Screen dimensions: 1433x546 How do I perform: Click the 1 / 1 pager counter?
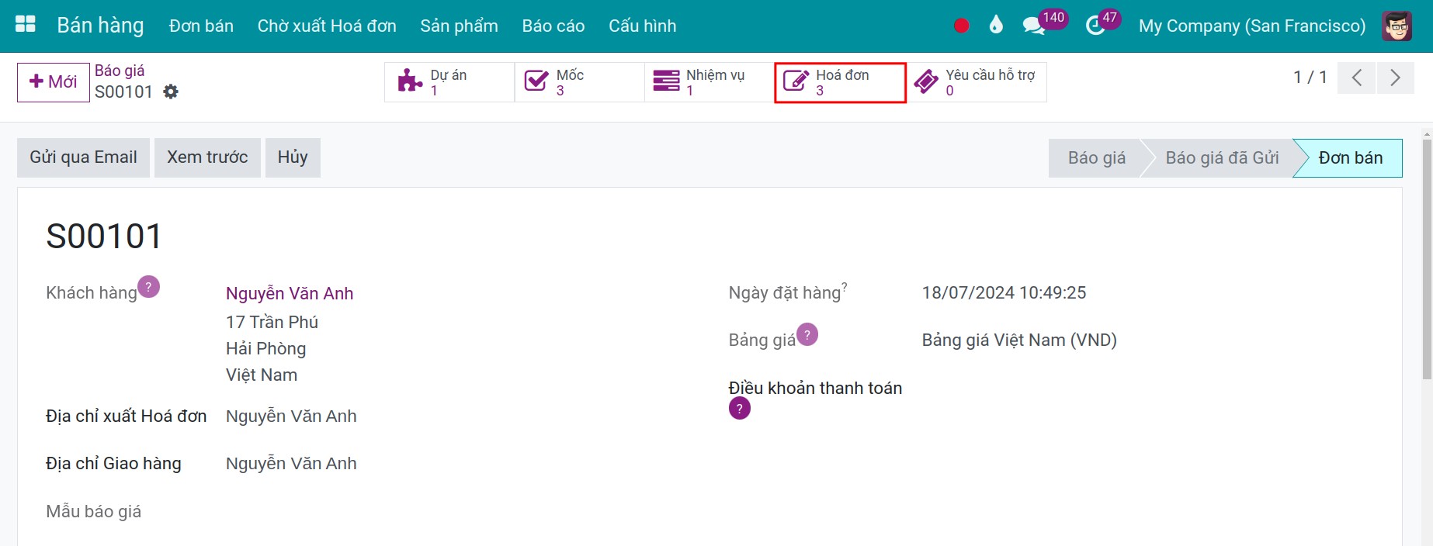(1310, 78)
